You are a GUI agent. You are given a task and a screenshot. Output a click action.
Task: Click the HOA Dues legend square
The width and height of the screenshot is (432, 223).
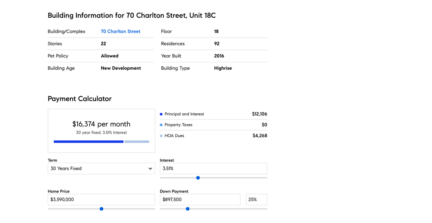pos(161,136)
